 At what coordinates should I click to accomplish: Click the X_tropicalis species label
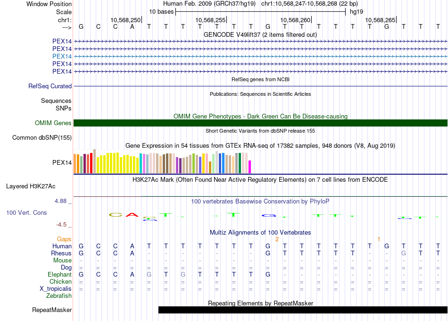(56, 289)
